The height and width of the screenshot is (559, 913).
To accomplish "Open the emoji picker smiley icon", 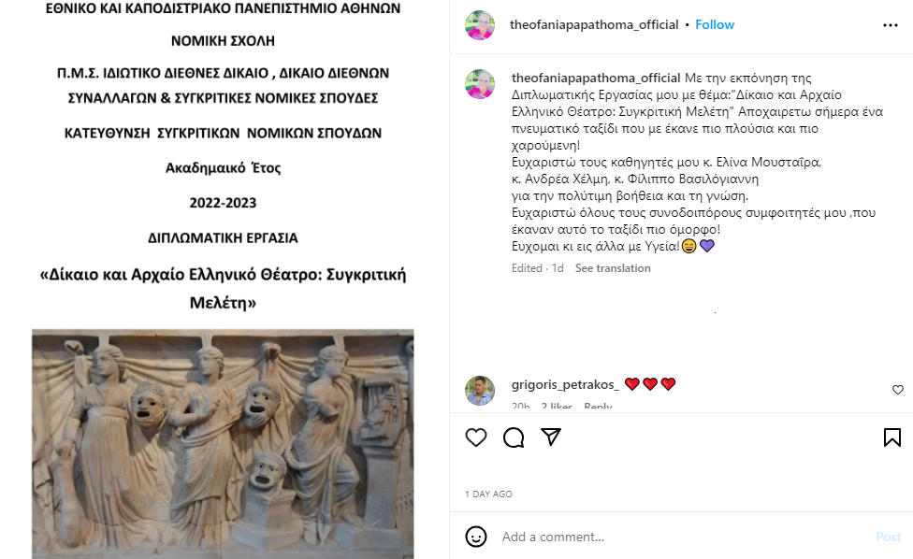I will (x=476, y=537).
